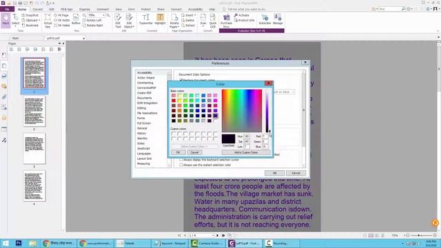
Task: Click Rotate Right in View group
Action: (93, 25)
